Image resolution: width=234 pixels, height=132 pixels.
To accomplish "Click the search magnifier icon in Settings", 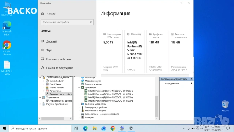I will click(x=91, y=22).
